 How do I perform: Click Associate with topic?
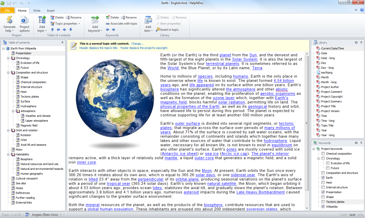[122, 24]
